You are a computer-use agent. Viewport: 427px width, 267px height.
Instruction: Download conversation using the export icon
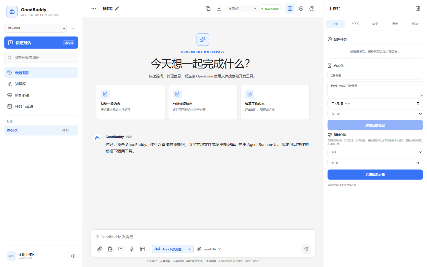tap(219, 9)
